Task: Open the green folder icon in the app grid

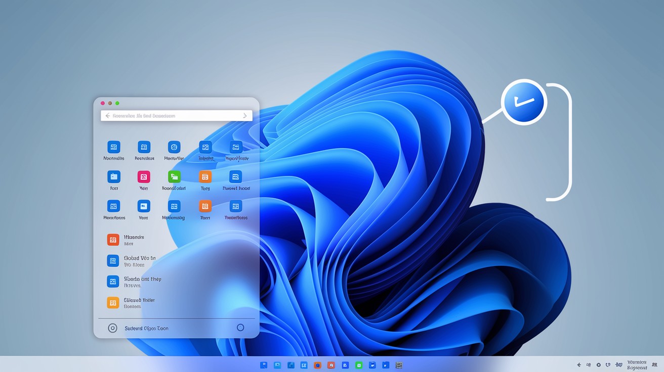Action: [174, 178]
